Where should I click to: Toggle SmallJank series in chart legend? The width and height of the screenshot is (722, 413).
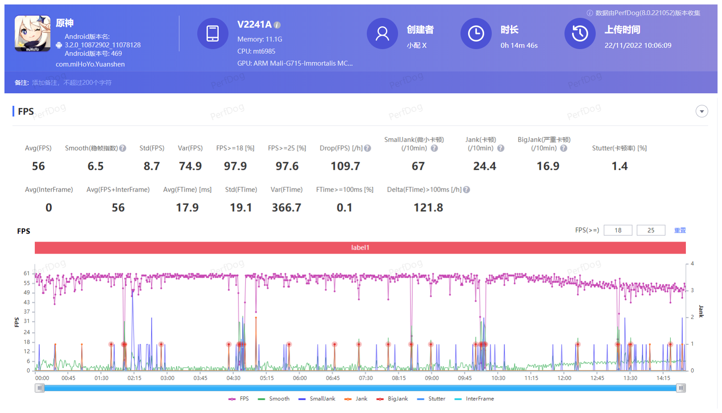(317, 399)
